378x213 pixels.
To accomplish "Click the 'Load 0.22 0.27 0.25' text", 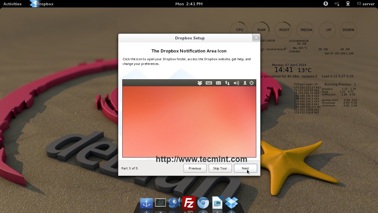I will 337,76.
